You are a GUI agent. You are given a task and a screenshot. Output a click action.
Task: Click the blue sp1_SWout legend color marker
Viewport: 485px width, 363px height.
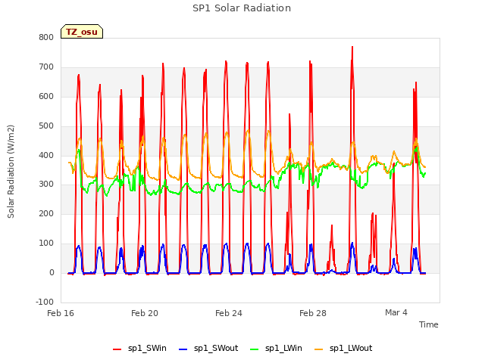[183, 349]
